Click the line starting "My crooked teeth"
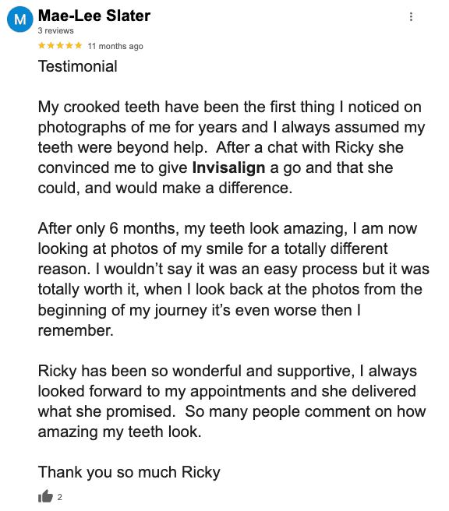This screenshot has height=511, width=449. tap(229, 107)
